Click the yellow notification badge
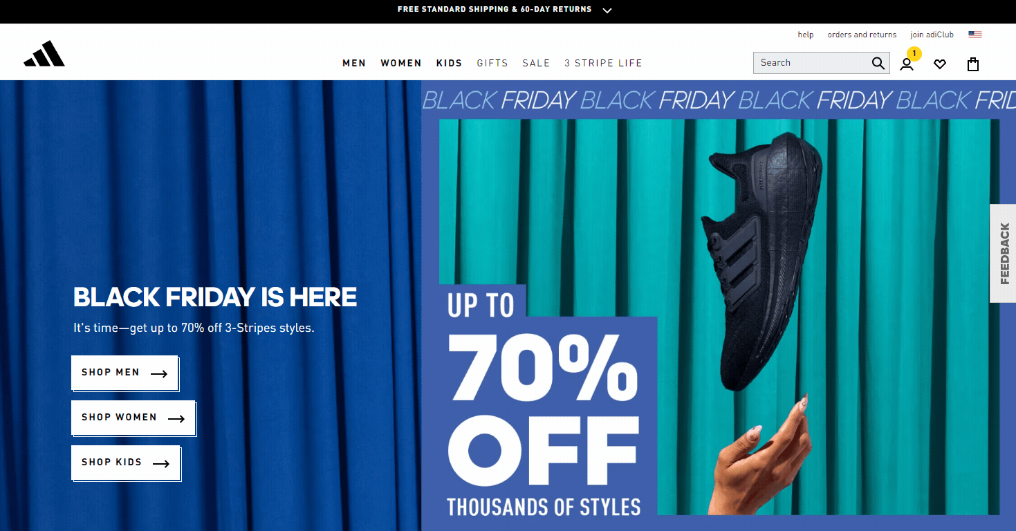The width and height of the screenshot is (1016, 531). pyautogui.click(x=914, y=53)
